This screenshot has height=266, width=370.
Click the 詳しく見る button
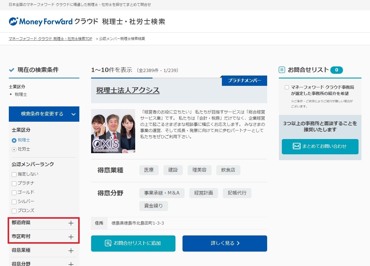pos(225,243)
